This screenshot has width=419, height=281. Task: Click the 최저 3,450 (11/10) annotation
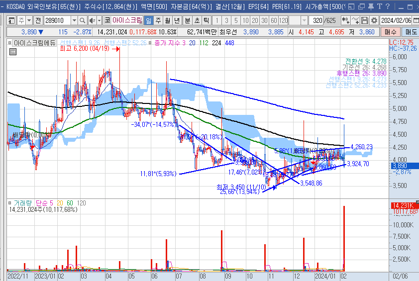[241, 187]
